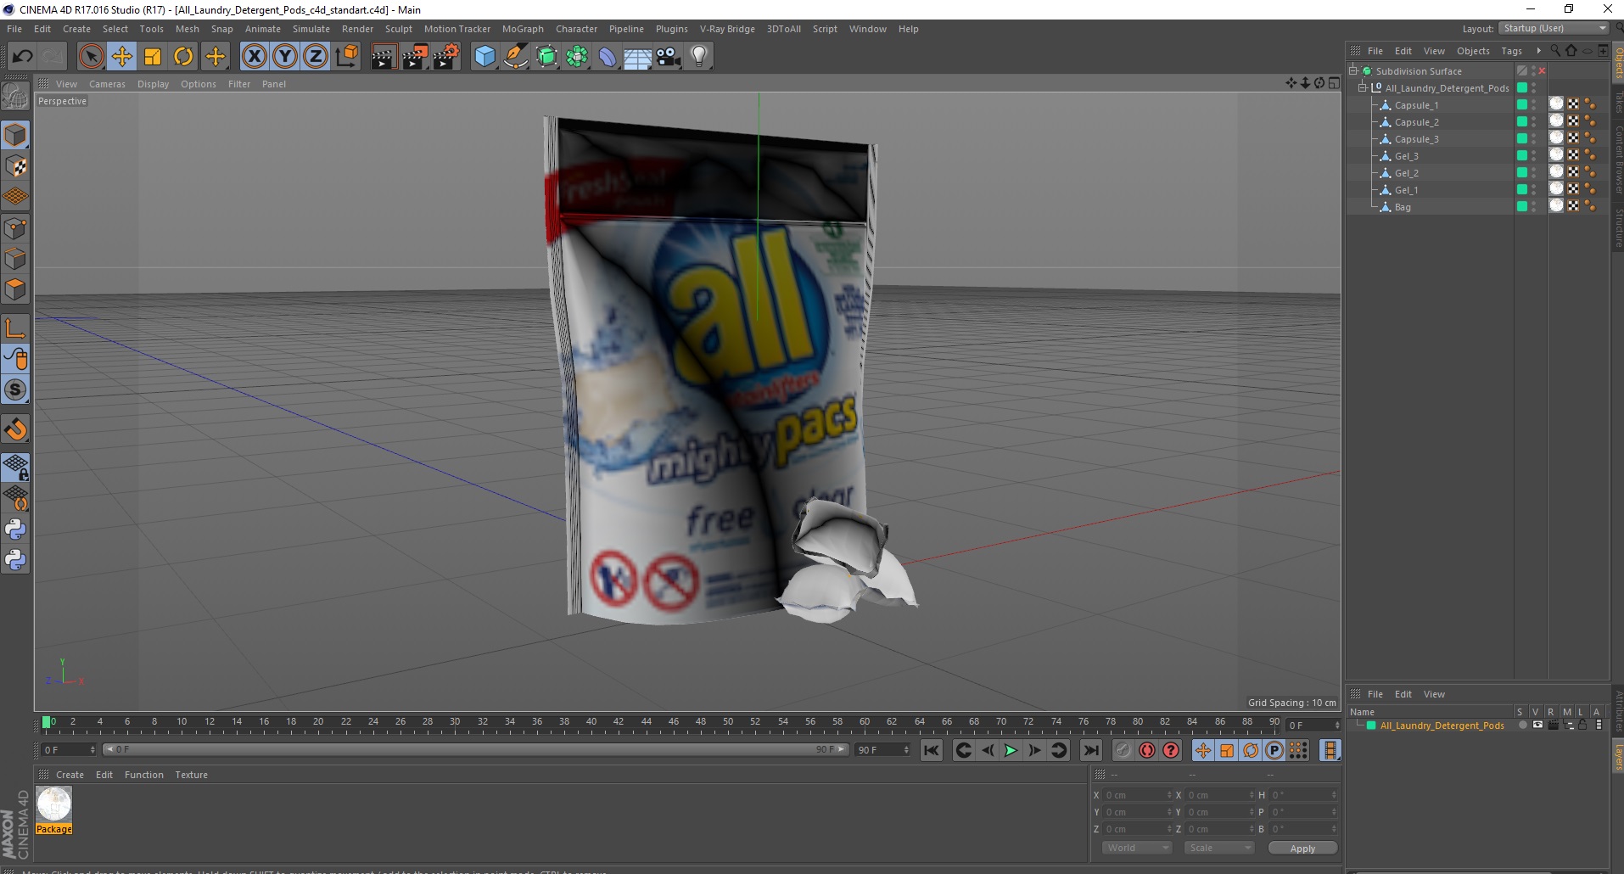The width and height of the screenshot is (1624, 874).
Task: Render the active view
Action: [x=384, y=57]
